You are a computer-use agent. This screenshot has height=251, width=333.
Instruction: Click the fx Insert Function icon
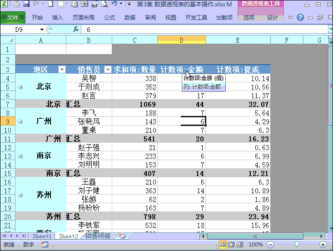click(x=76, y=30)
